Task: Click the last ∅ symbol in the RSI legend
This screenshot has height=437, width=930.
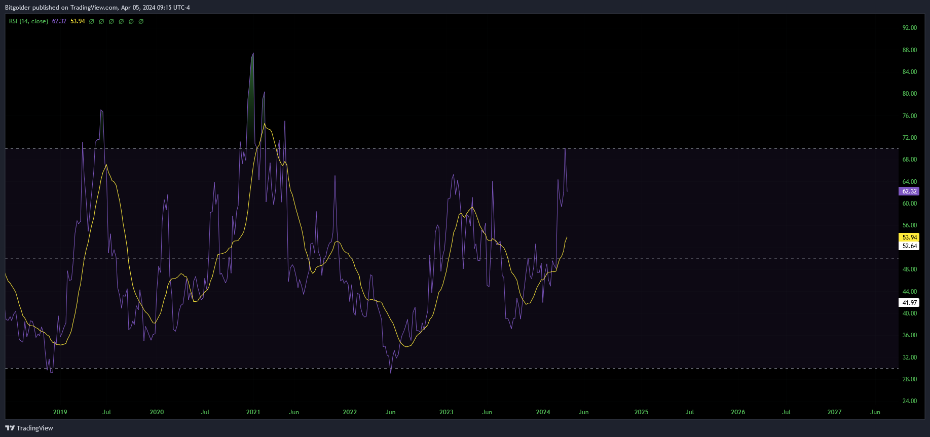Action: 141,21
